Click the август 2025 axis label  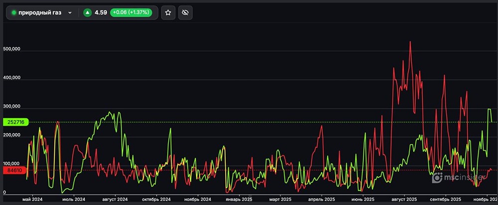coord(404,200)
